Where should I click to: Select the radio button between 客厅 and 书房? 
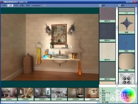click(100, 98)
